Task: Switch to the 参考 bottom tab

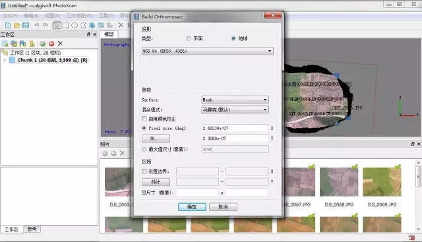Action: [32, 229]
